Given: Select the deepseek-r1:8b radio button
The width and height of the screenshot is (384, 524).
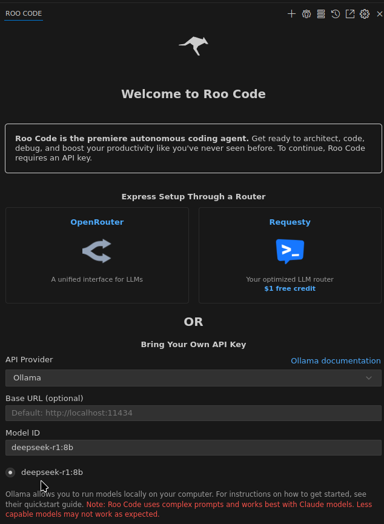Looking at the screenshot, I should (10, 472).
